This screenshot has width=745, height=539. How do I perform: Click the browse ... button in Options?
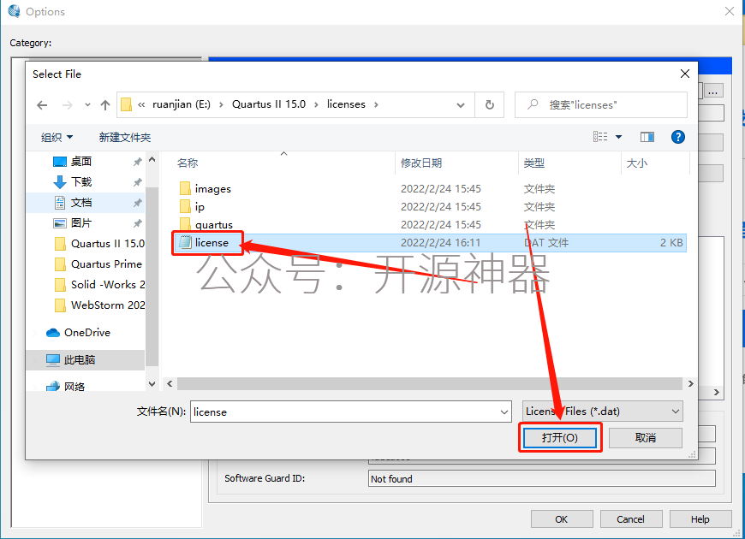click(x=712, y=91)
